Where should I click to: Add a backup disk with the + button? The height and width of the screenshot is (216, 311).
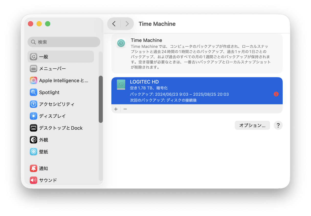coord(116,109)
